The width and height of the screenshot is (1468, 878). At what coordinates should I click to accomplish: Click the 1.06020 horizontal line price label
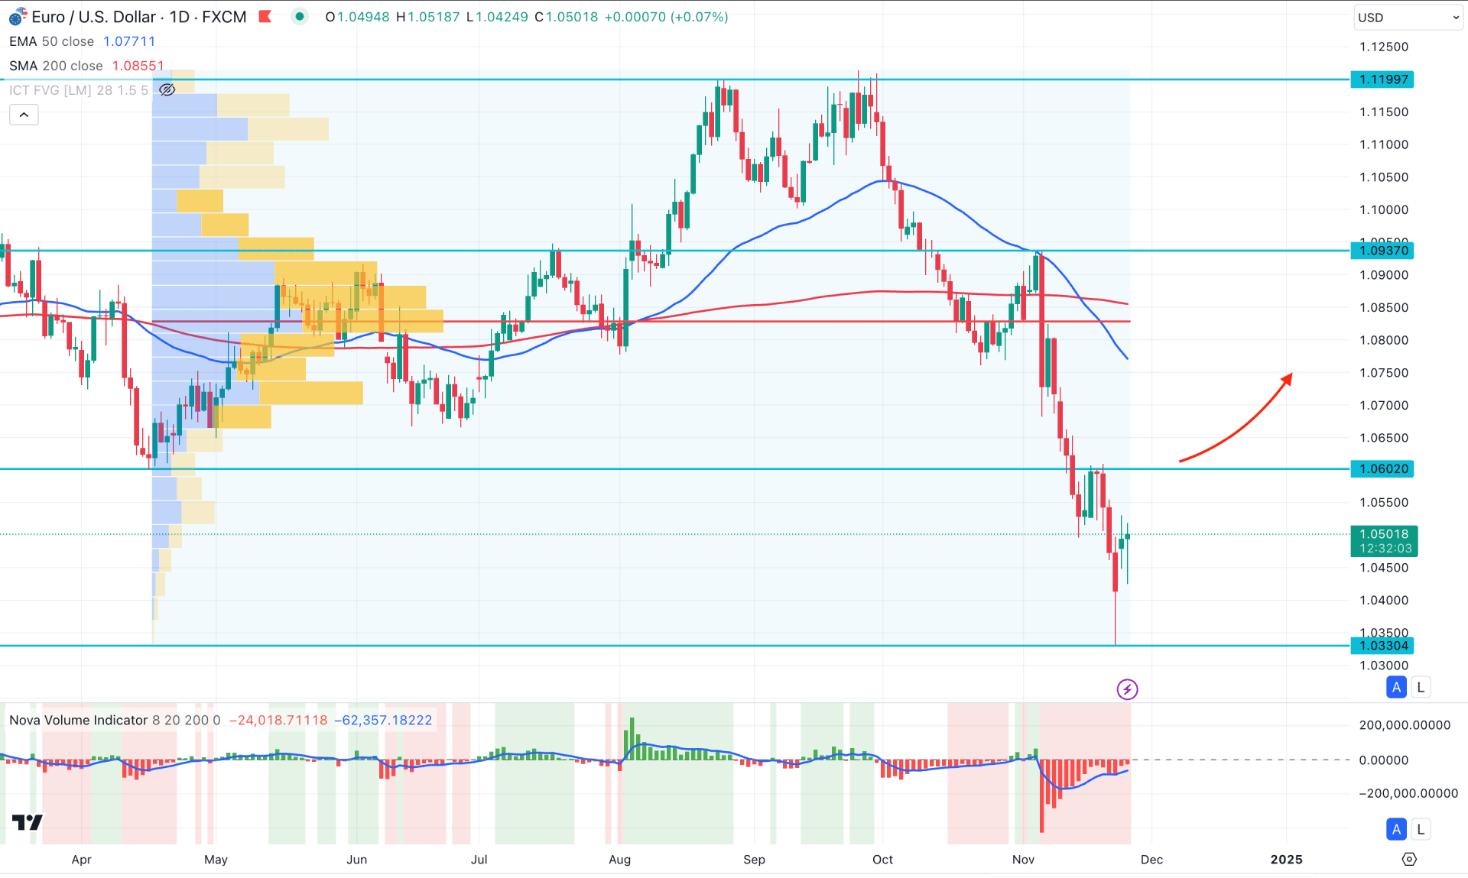pyautogui.click(x=1382, y=469)
